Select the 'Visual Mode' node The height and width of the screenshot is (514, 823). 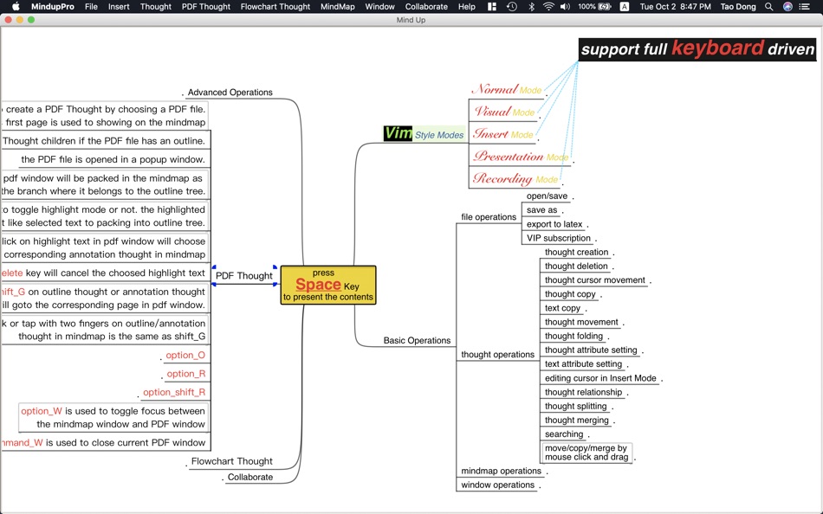pyautogui.click(x=504, y=112)
